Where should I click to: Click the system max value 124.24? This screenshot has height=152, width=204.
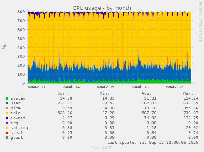pyautogui.click(x=191, y=98)
